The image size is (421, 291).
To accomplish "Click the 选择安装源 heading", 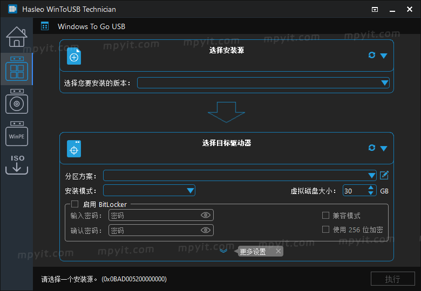I will (227, 50).
